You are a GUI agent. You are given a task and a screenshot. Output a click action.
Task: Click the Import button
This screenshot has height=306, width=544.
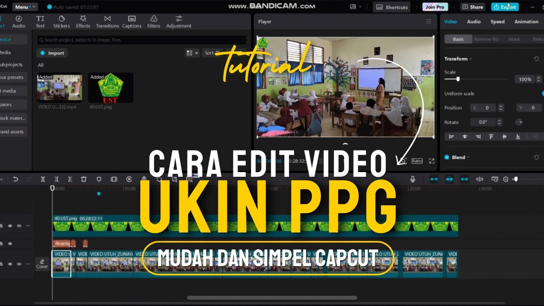pyautogui.click(x=52, y=53)
